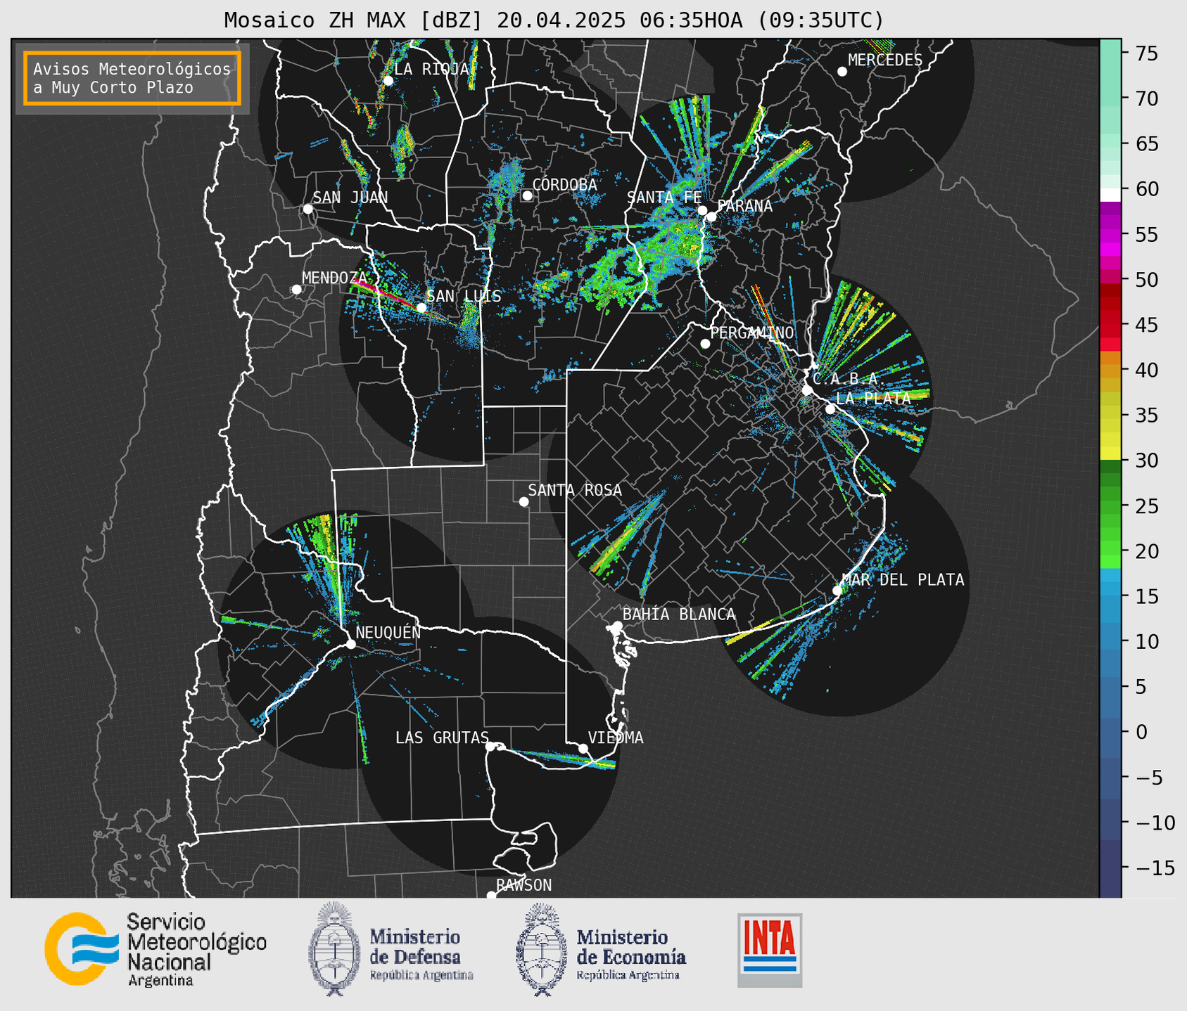Click the San Juan city marker dot

[307, 209]
